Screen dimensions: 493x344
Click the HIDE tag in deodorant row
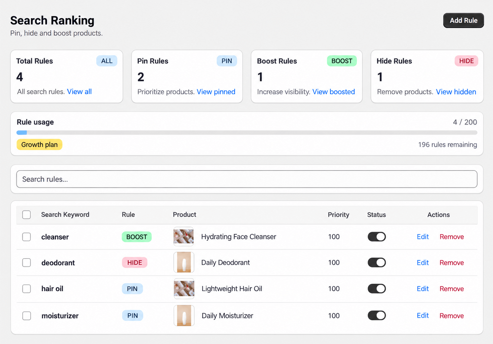(x=135, y=263)
